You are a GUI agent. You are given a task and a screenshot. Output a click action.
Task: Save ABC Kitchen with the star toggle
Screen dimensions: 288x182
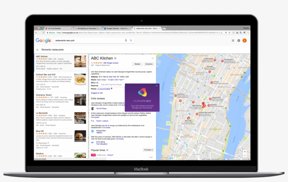115,58
